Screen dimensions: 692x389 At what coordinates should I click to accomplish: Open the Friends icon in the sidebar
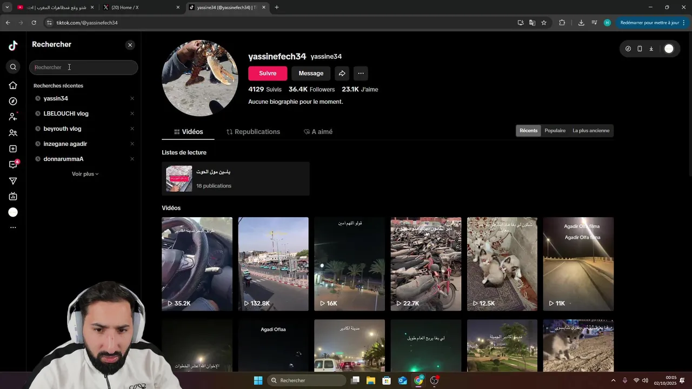[13, 133]
